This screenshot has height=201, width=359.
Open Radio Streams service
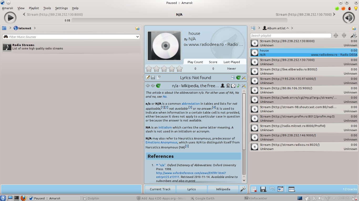pyautogui.click(x=71, y=47)
